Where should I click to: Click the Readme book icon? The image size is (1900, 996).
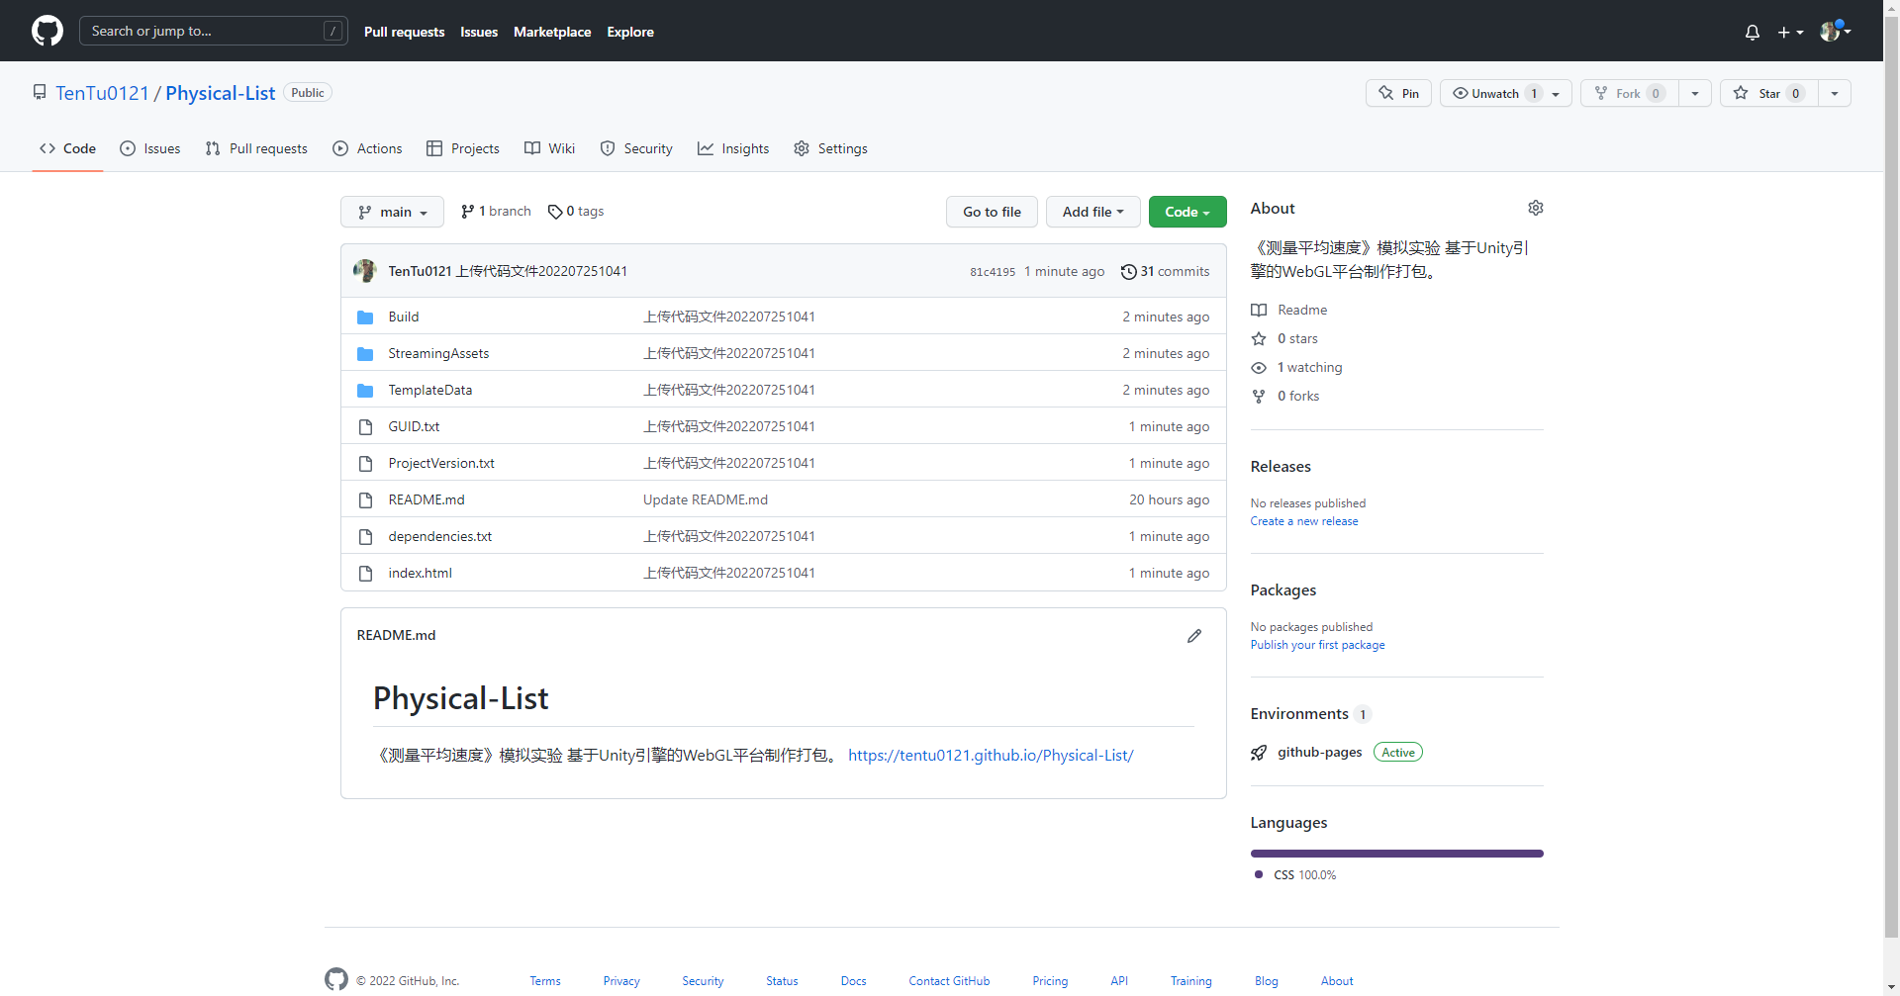(1259, 311)
